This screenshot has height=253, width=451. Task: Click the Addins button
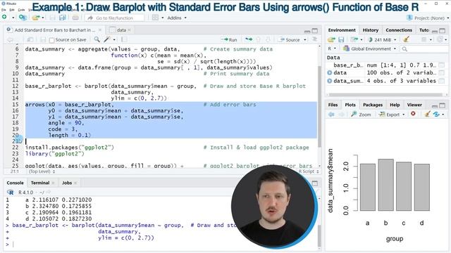[x=174, y=18]
